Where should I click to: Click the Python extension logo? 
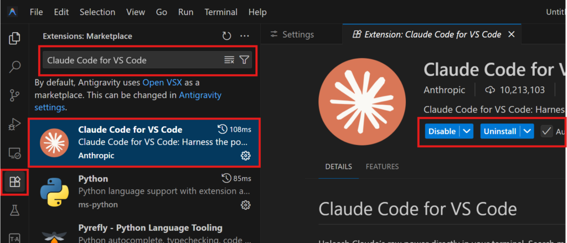coord(55,192)
